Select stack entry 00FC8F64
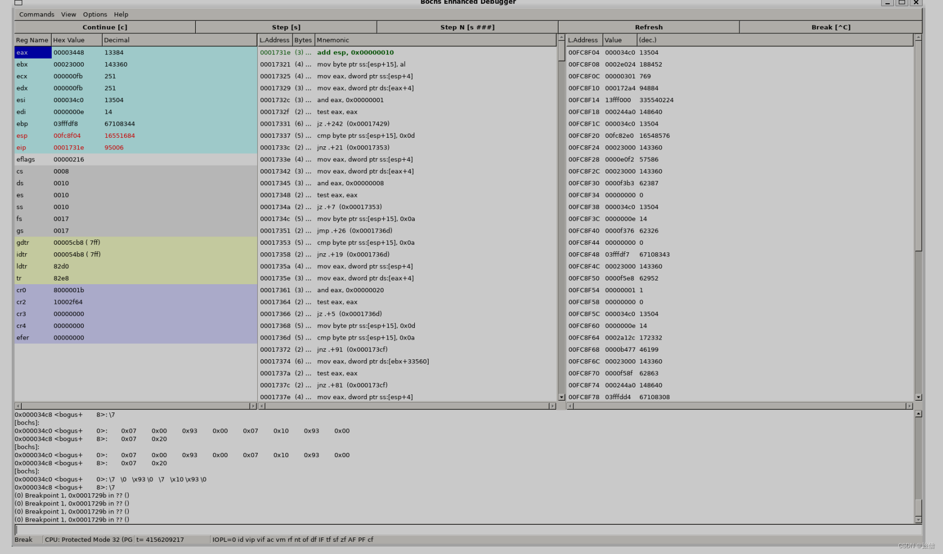 click(740, 337)
